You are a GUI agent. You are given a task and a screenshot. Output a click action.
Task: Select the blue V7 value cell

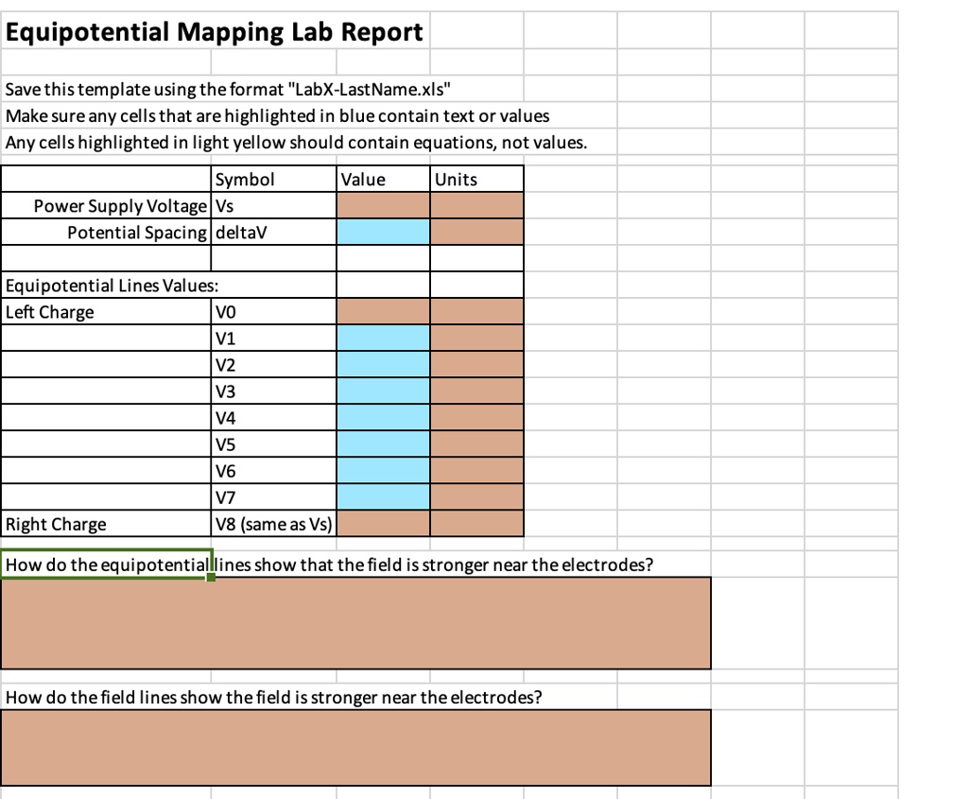pos(383,496)
